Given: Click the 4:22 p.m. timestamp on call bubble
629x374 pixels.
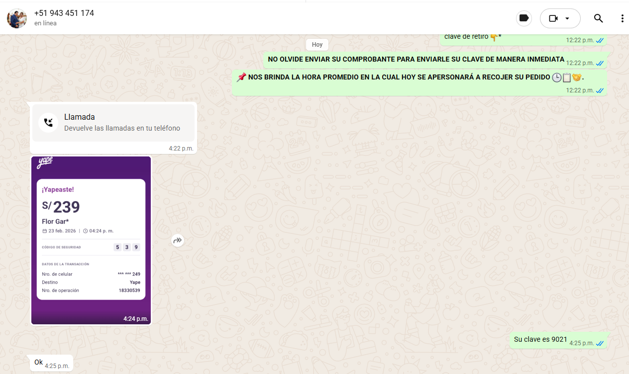Looking at the screenshot, I should click(x=181, y=148).
